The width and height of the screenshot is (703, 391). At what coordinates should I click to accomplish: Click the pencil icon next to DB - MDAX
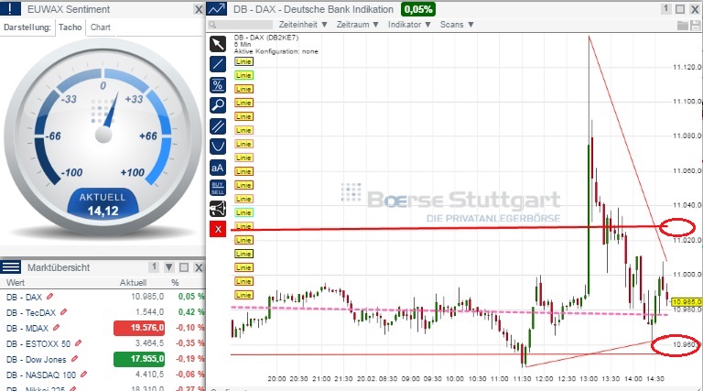(56, 328)
